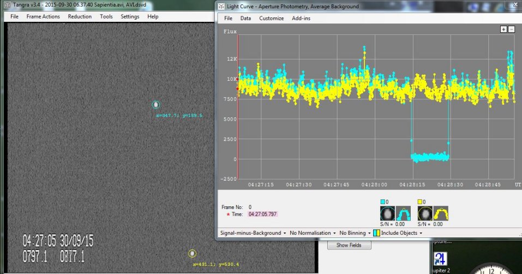This screenshot has width=522, height=274.
Task: Click the cyan star PSF thumbnail
Action: 387,213
